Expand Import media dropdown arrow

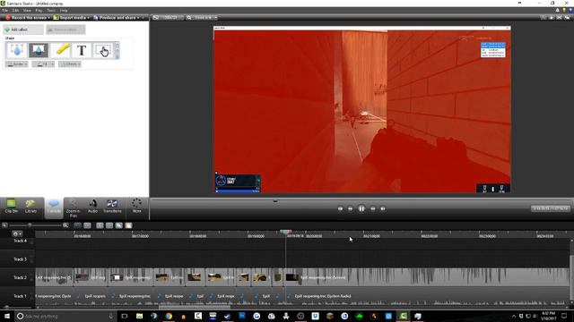[89, 18]
